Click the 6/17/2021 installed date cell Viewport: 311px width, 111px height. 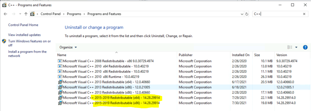pyautogui.click(x=239, y=82)
